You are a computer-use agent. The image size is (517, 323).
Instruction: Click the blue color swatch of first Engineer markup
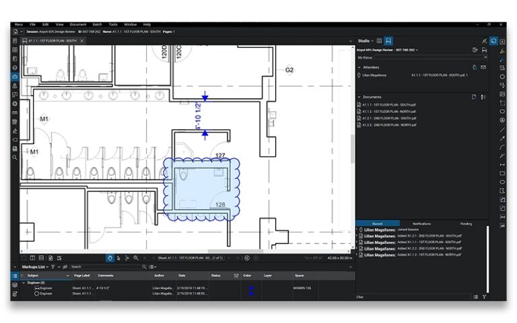point(252,288)
